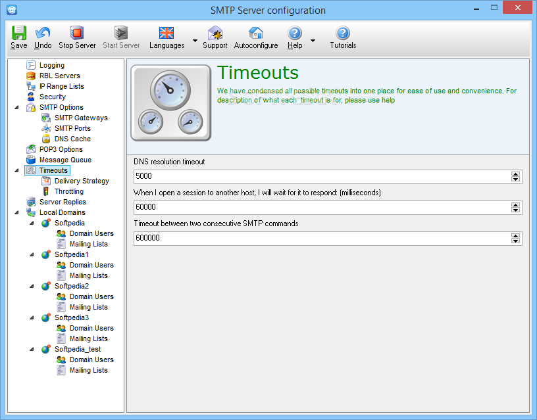Open Tutorials question mark icon
This screenshot has width=537, height=420.
pos(343,33)
